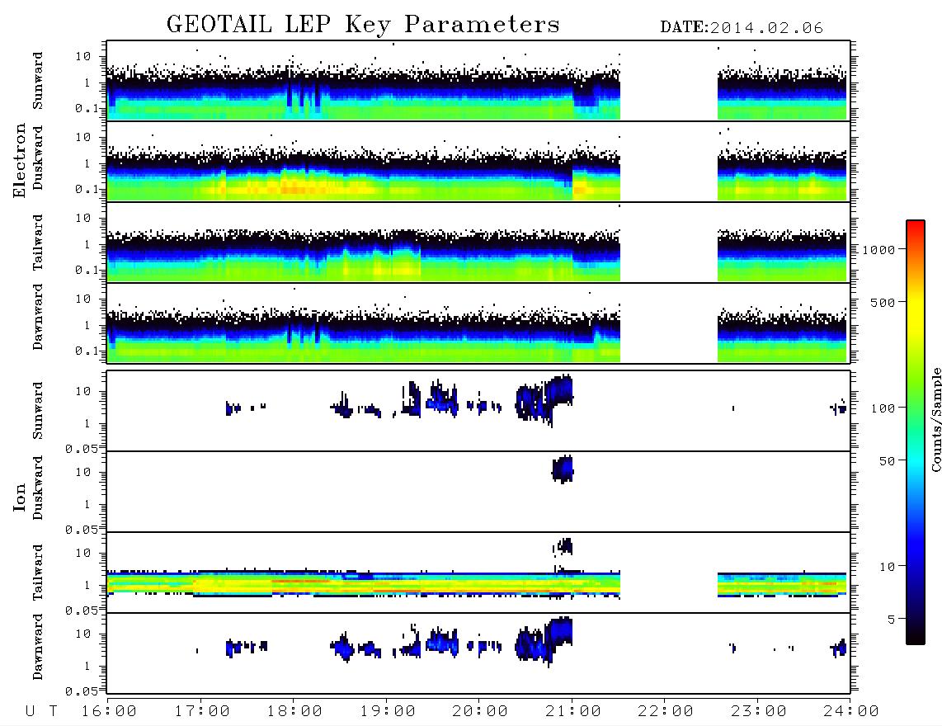Image resolution: width=942 pixels, height=726 pixels.
Task: Click the 100 colorbar tick label
Action: (883, 408)
